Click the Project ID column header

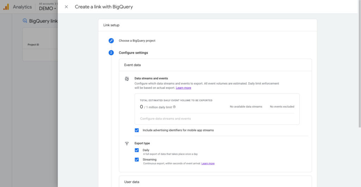[33, 45]
